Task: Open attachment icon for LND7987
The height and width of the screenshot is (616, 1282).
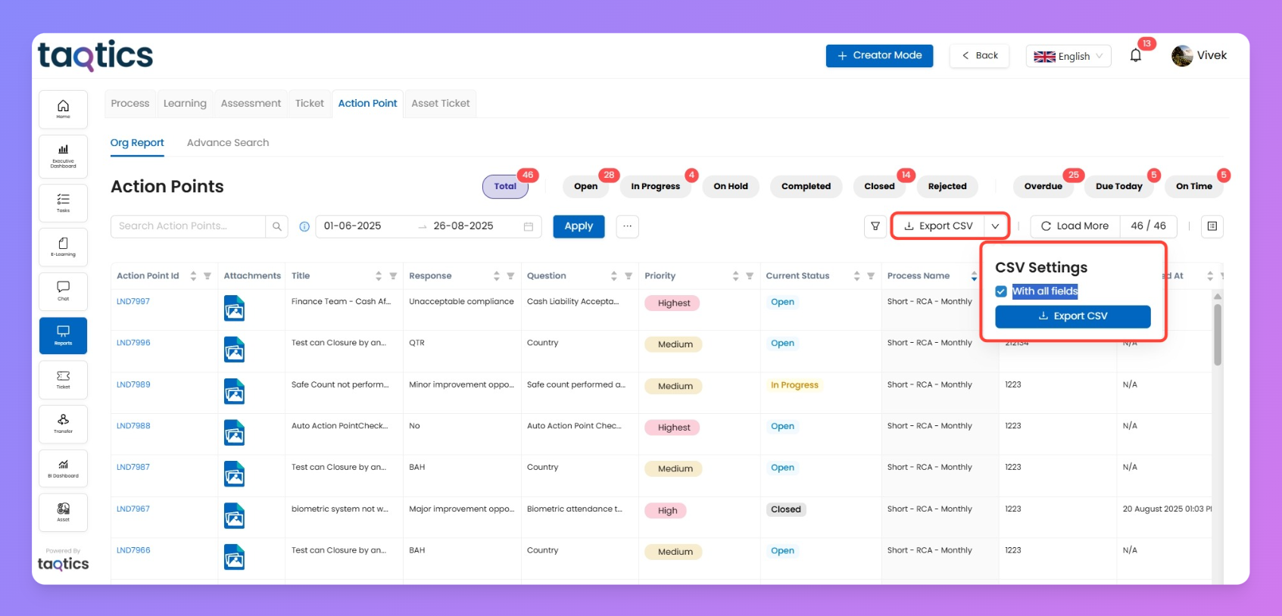Action: click(x=235, y=474)
